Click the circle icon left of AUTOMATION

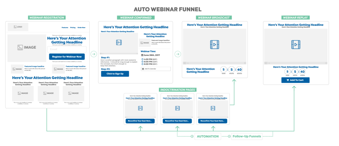pyautogui.click(x=191, y=136)
